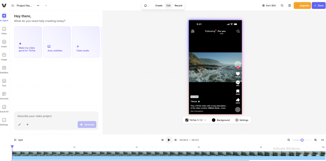
Task: Click the orange Upgrade button
Action: [302, 5]
